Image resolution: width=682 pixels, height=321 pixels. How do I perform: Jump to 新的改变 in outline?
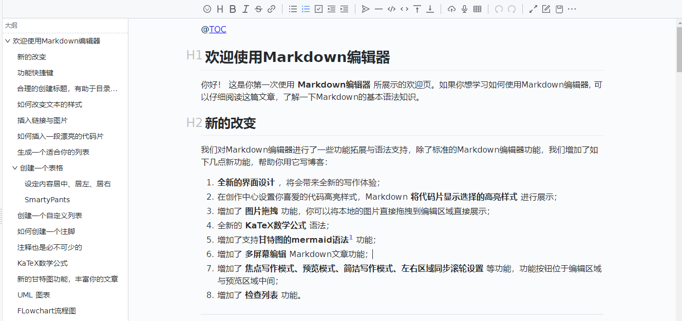point(32,57)
